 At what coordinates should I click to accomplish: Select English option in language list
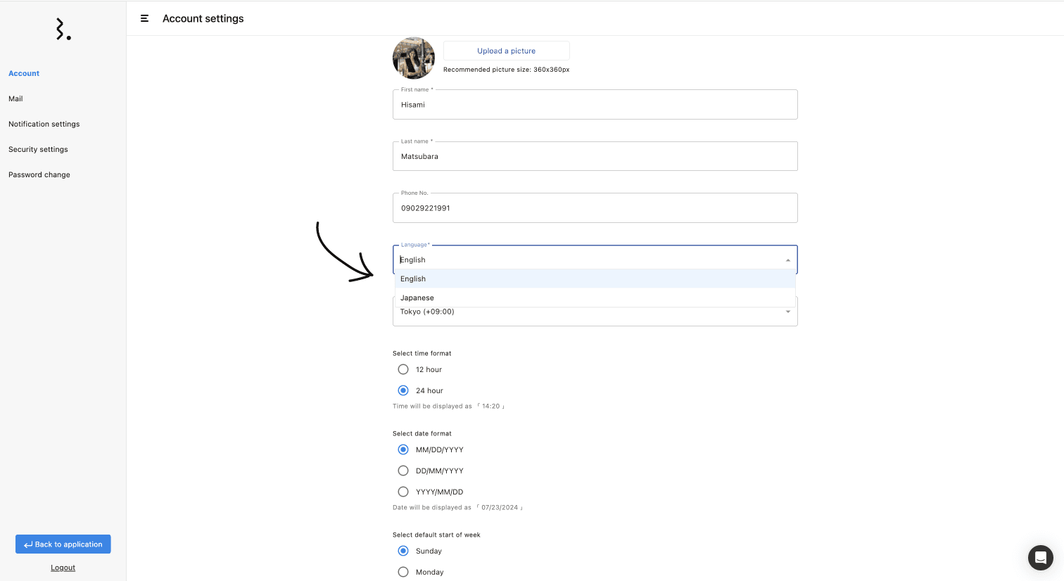click(x=413, y=279)
